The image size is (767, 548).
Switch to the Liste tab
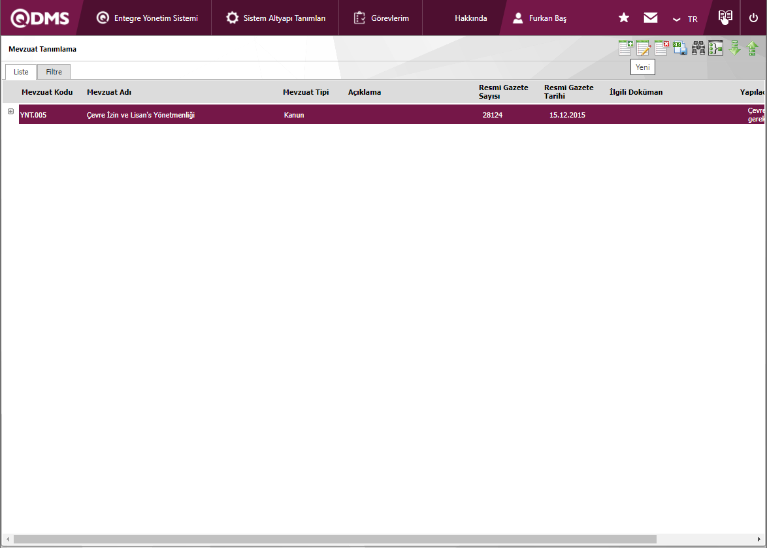[x=20, y=72]
